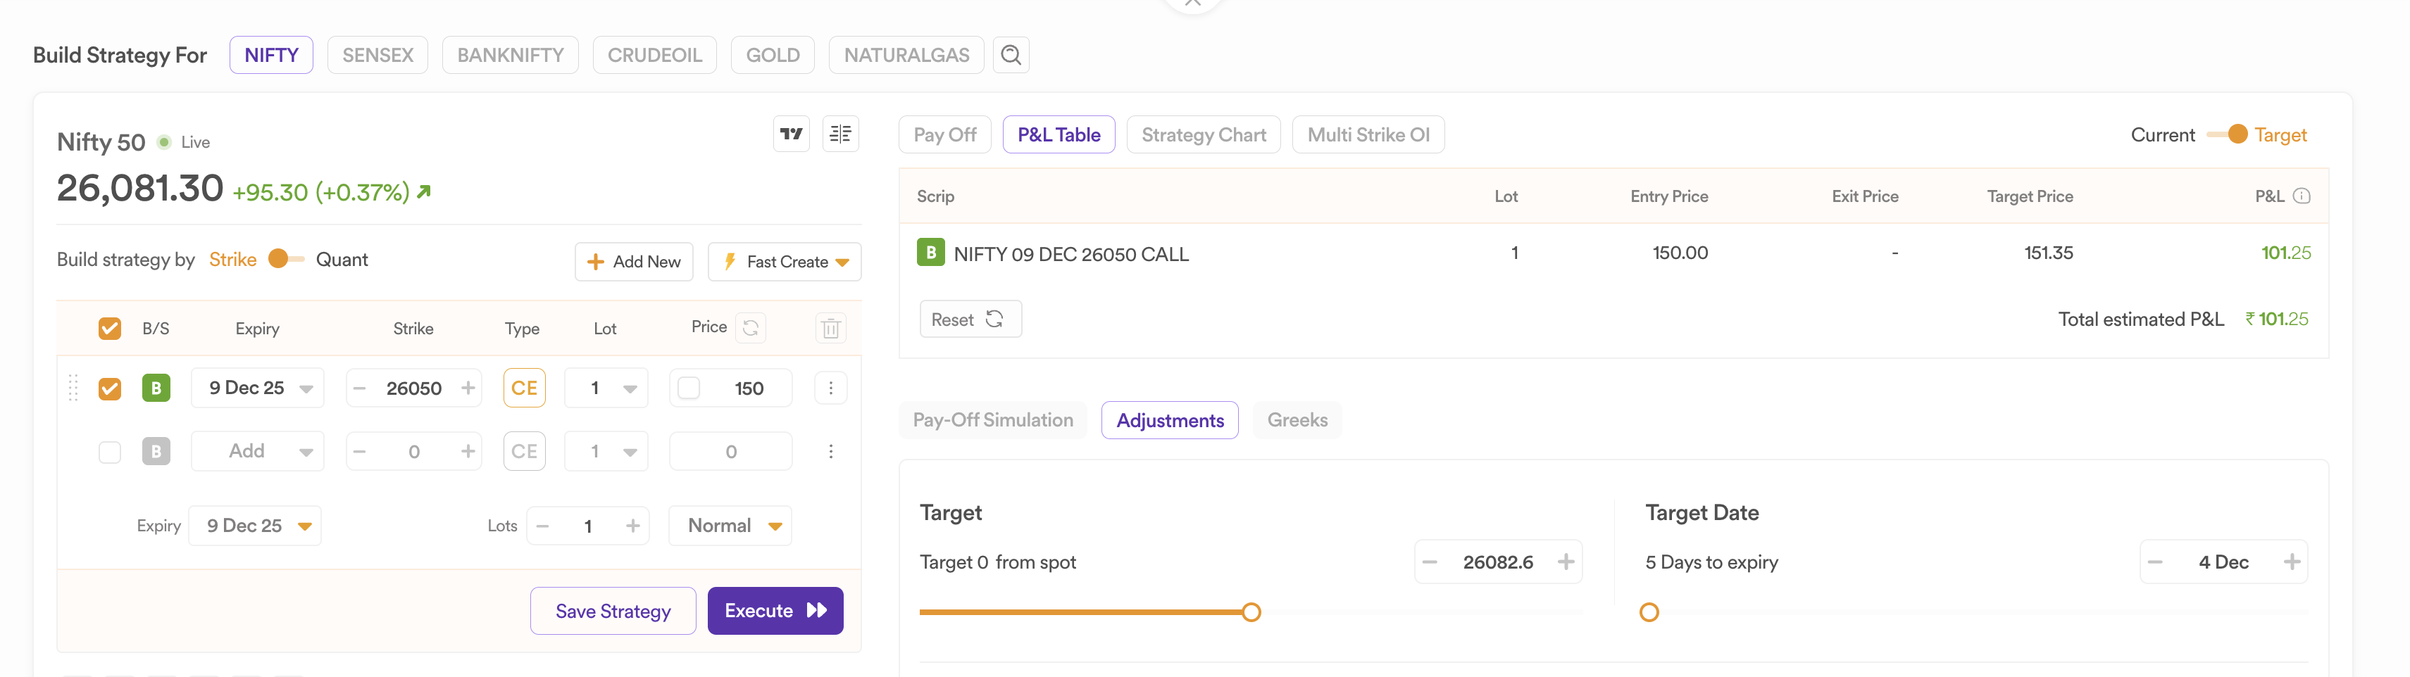The width and height of the screenshot is (2410, 677).
Task: Click the Execute button
Action: tap(775, 611)
